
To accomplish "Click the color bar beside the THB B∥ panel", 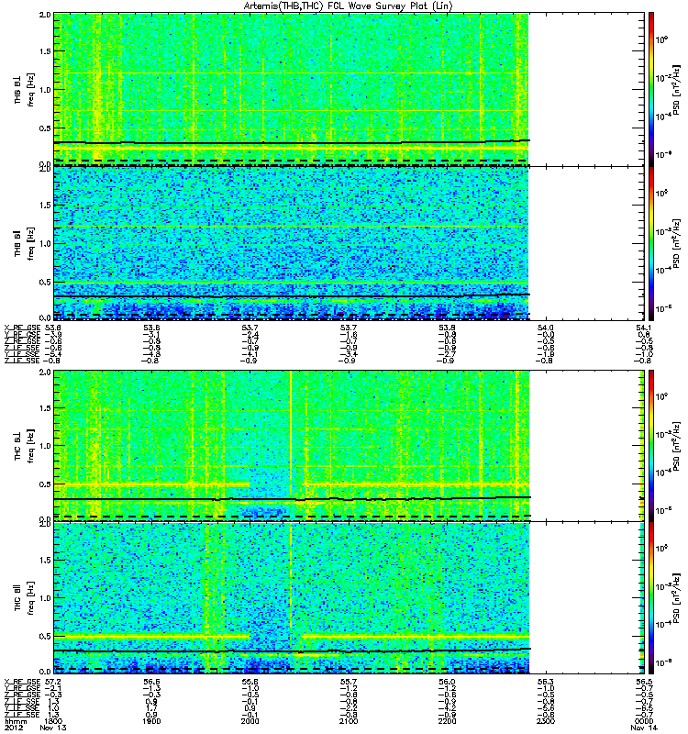I will click(651, 242).
